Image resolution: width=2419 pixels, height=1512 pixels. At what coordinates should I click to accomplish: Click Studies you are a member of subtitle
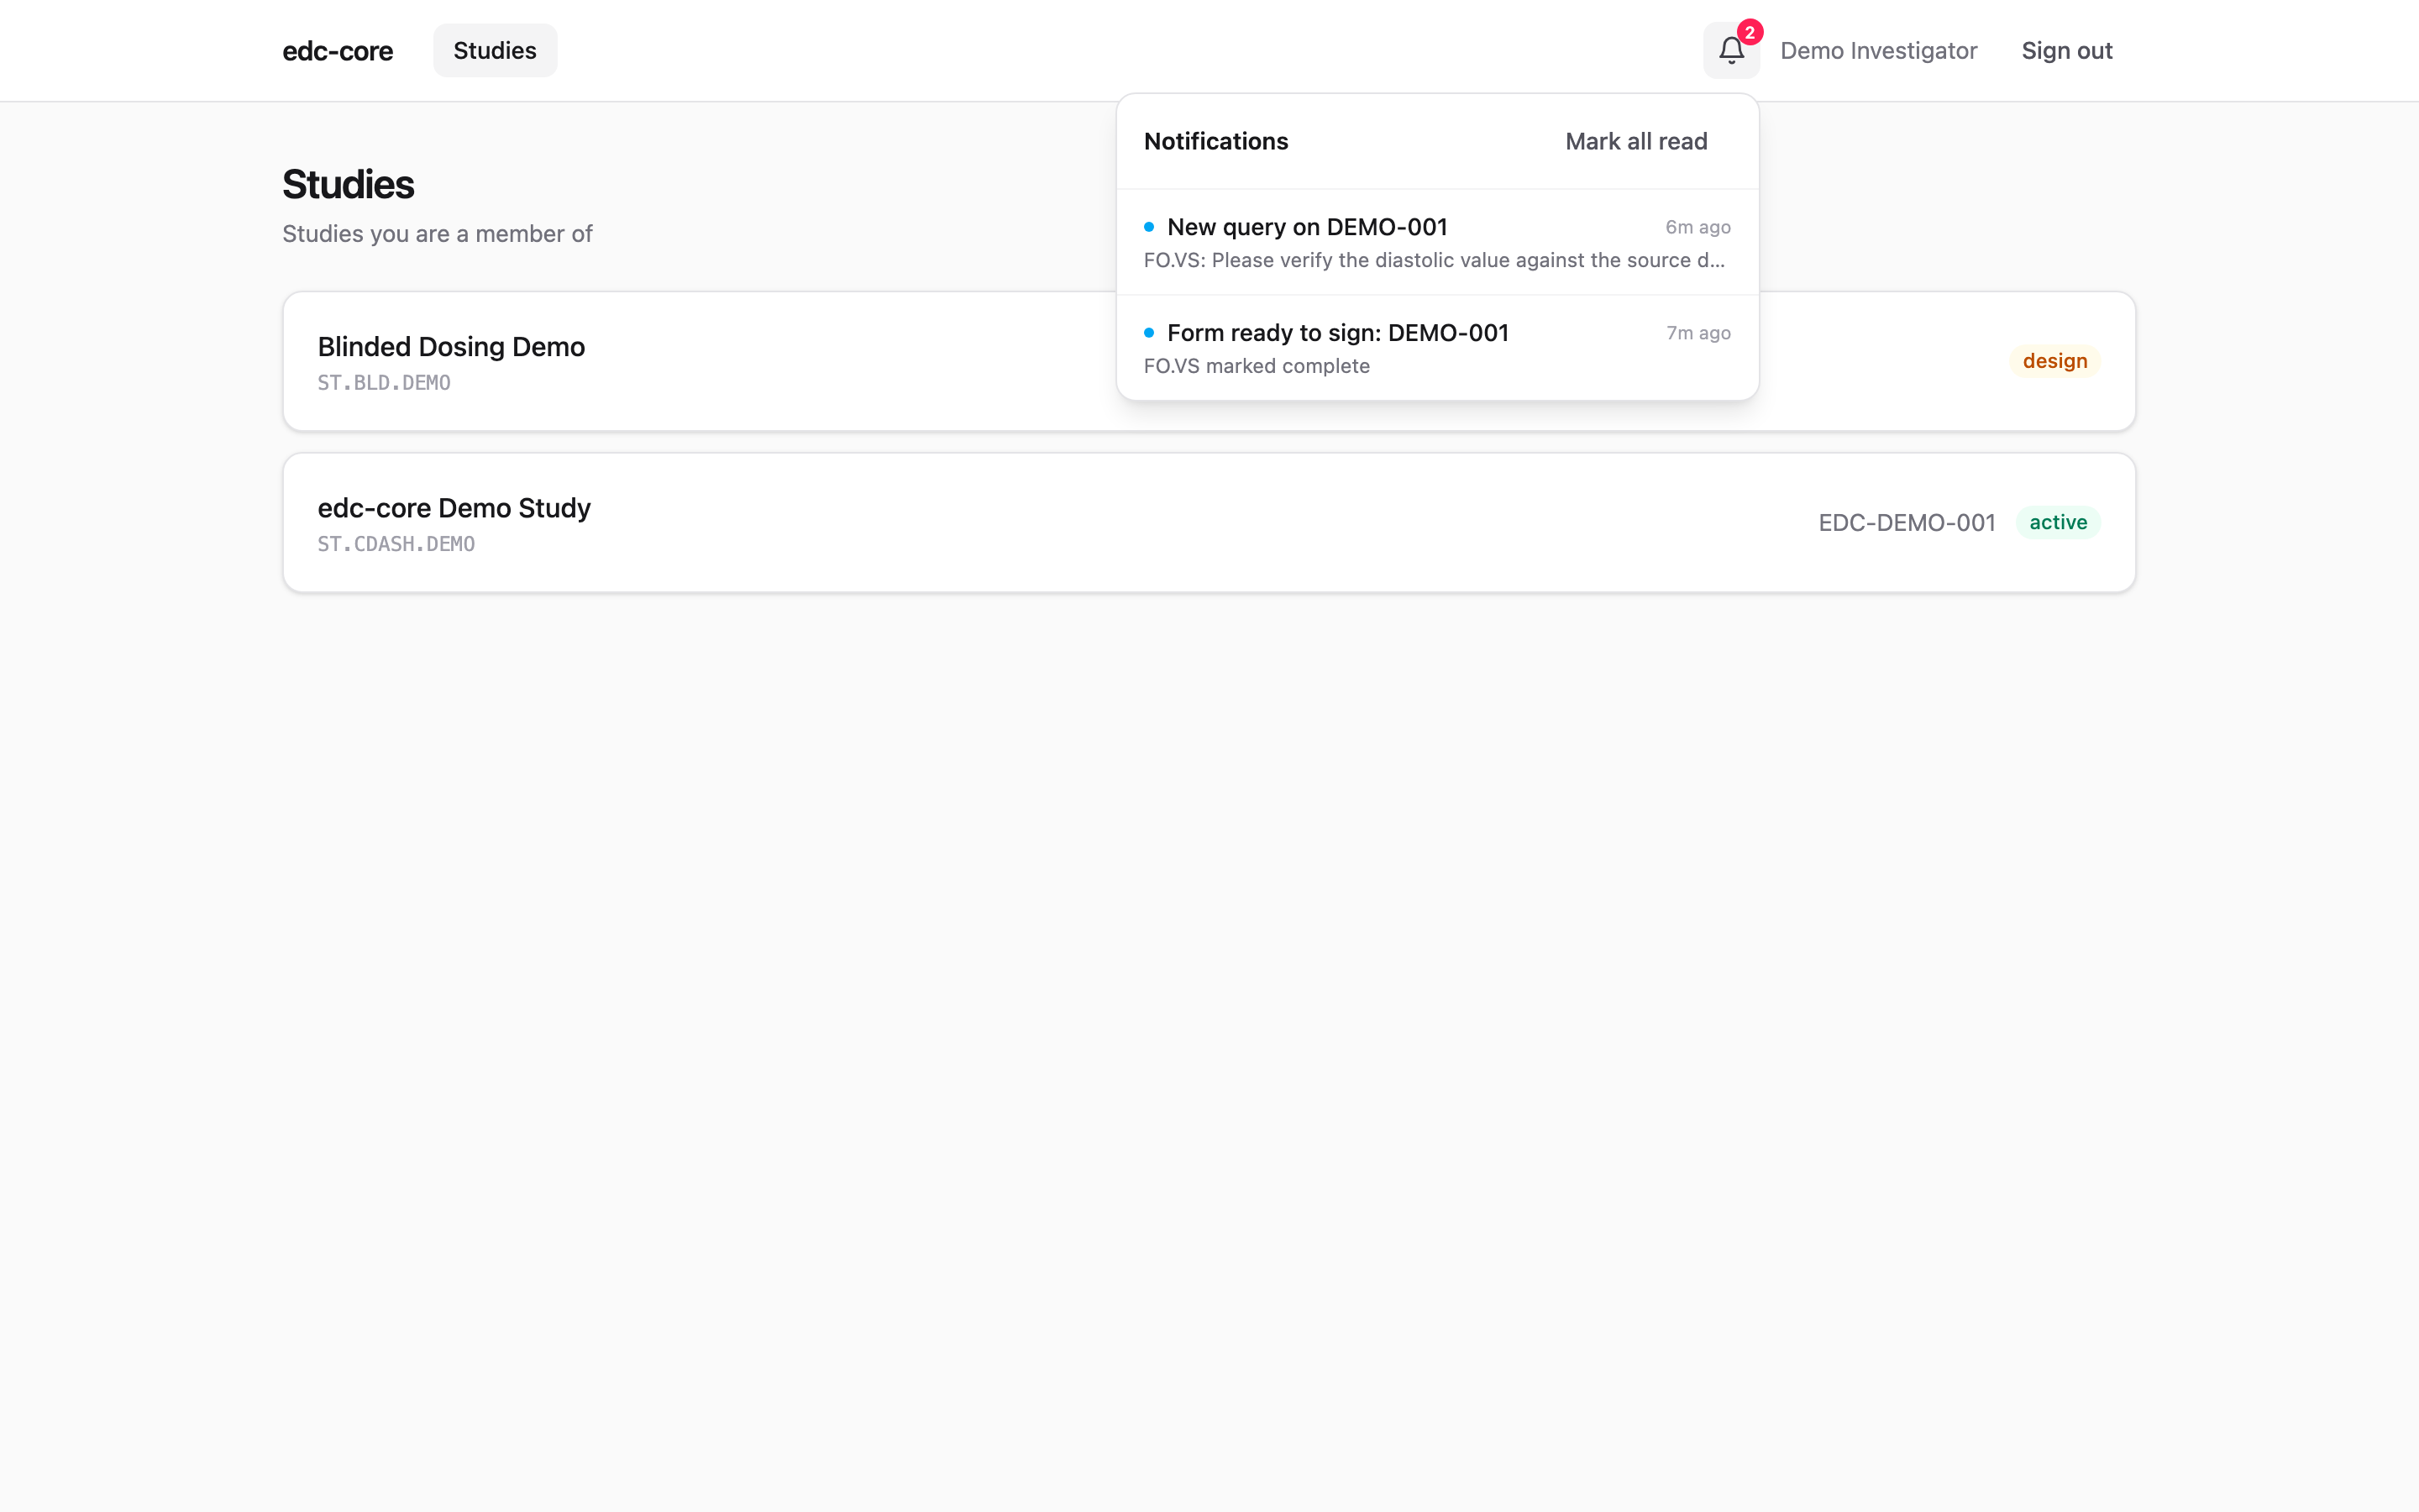[437, 234]
